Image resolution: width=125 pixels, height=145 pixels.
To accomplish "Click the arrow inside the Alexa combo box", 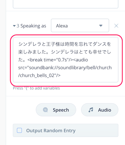I will tap(101, 26).
